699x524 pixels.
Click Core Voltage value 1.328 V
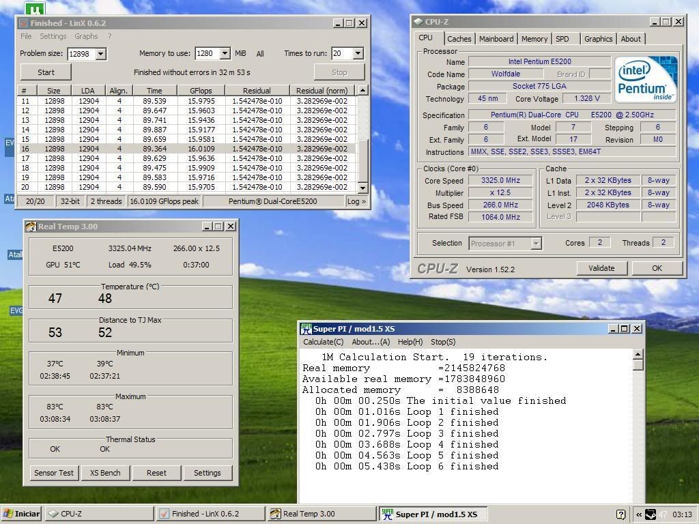(586, 98)
